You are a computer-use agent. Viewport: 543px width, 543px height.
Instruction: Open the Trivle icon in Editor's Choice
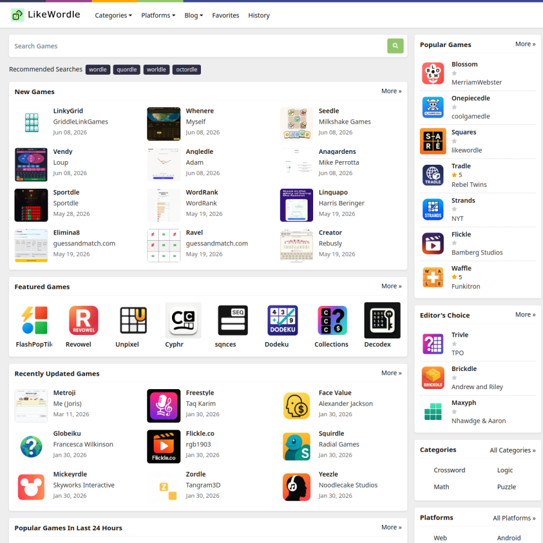click(433, 343)
